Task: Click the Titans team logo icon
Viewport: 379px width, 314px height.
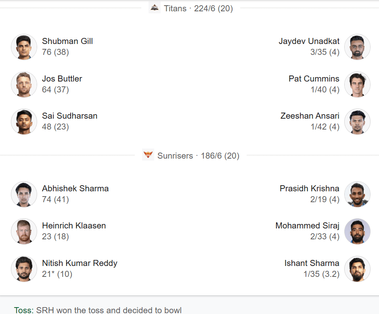Action: click(155, 7)
